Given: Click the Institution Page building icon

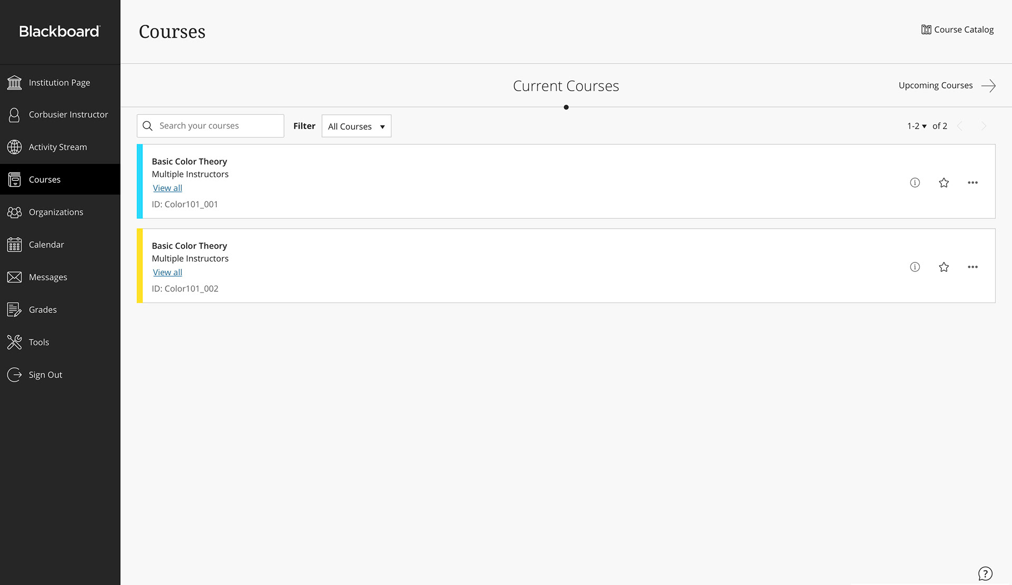Looking at the screenshot, I should click(14, 83).
